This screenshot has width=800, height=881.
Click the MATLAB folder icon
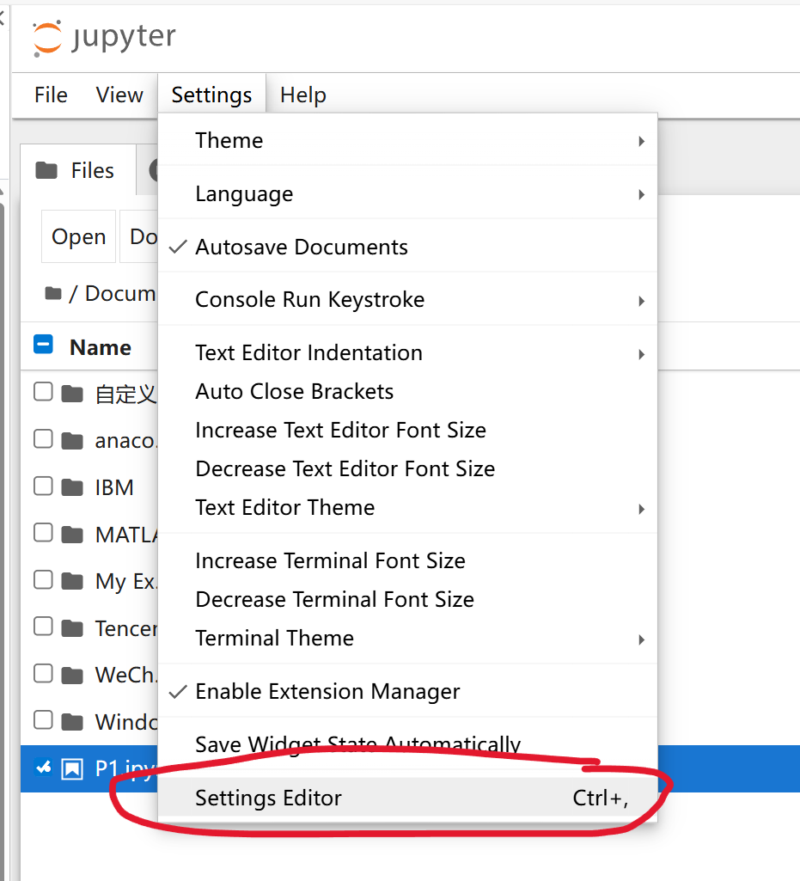72,535
